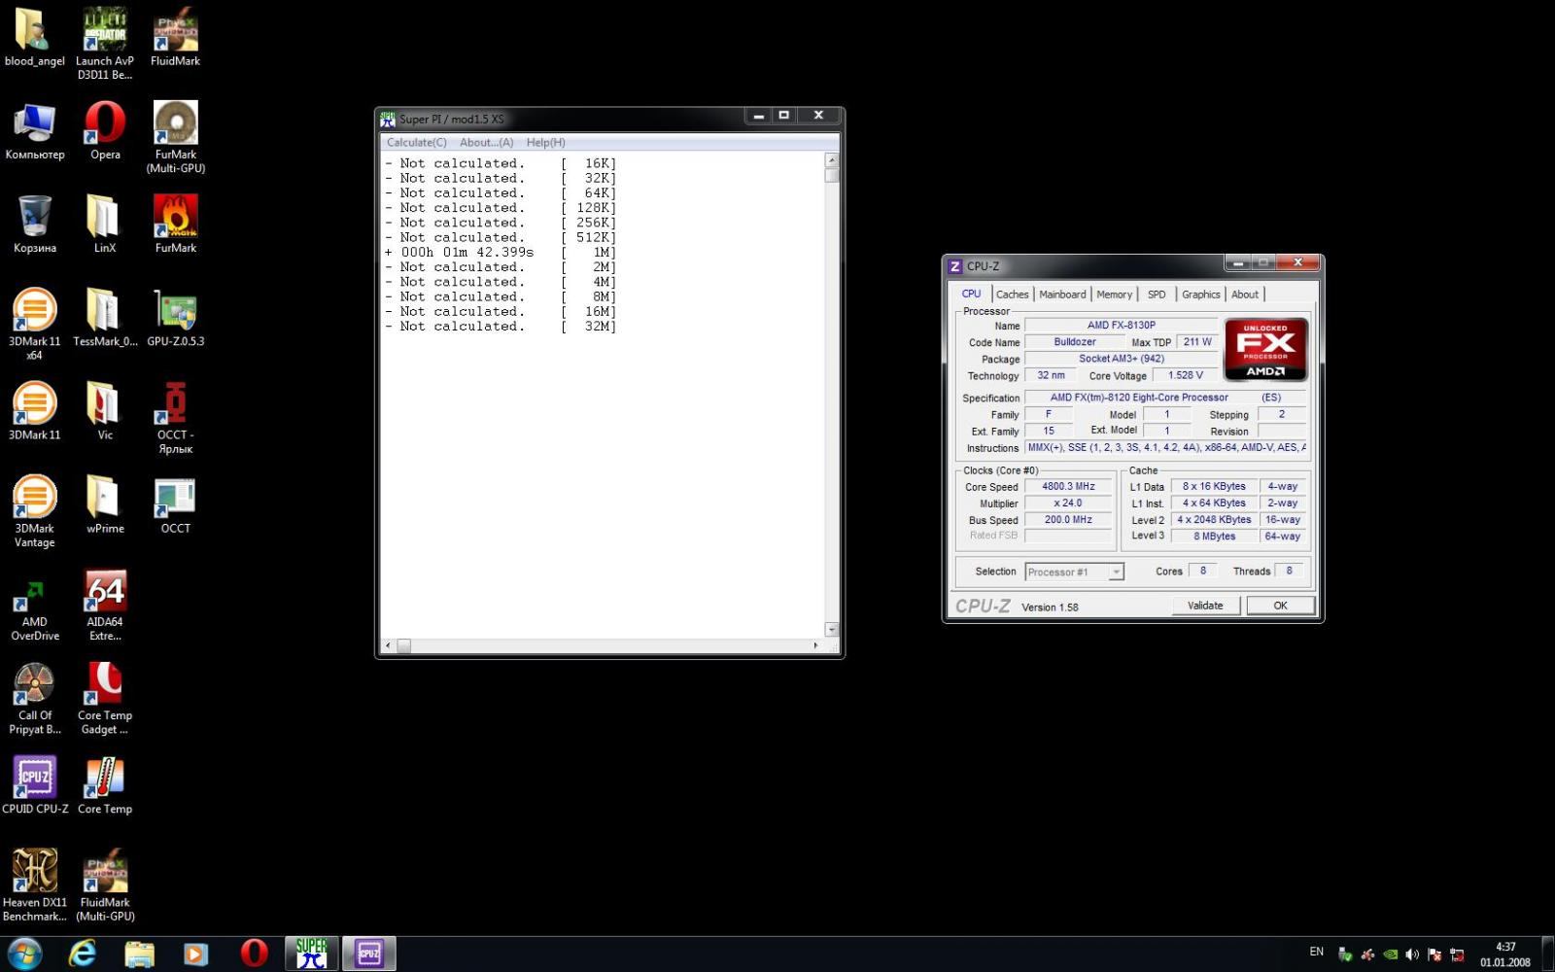Open FurMark (Multi-GPU) shortcut
The width and height of the screenshot is (1555, 972).
[176, 137]
